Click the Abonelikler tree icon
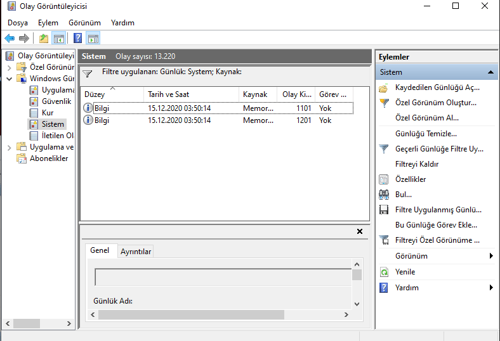Viewport: 500px width, 341px height. click(22, 158)
